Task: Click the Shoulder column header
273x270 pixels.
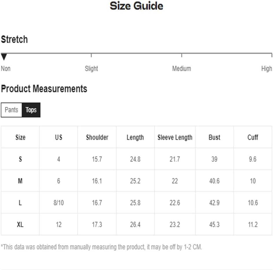Action: (x=97, y=137)
